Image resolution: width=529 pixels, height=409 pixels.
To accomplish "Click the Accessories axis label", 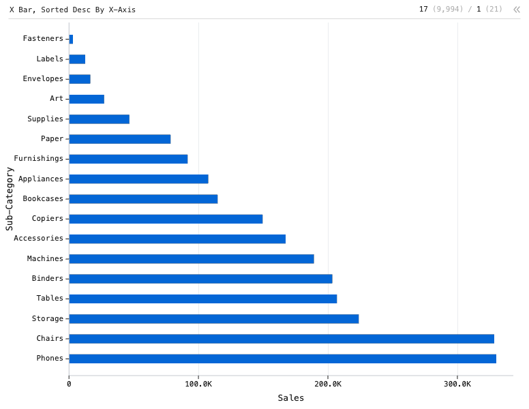I will 38,239.
